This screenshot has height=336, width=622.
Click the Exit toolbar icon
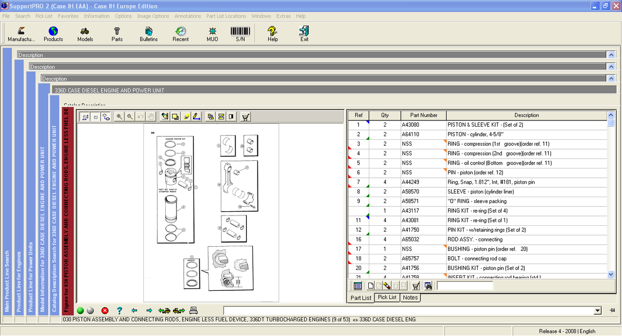coord(305,34)
